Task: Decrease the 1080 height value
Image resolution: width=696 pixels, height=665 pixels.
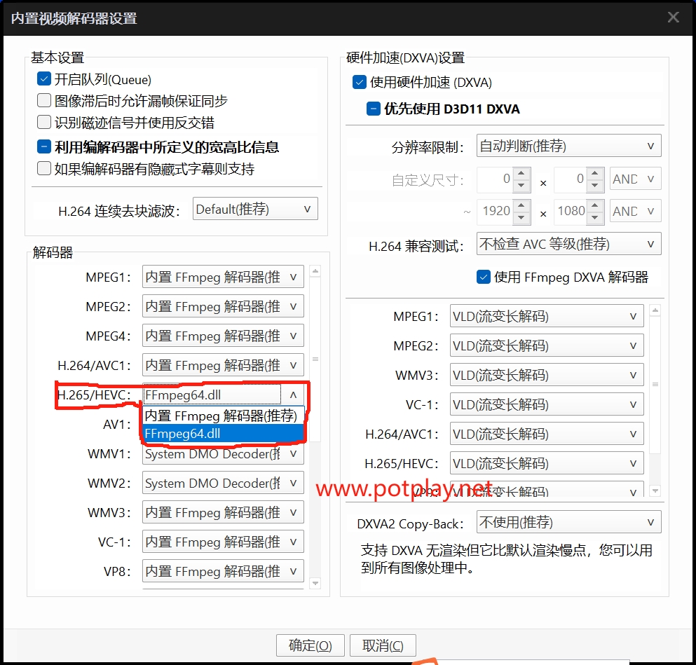Action: click(595, 218)
